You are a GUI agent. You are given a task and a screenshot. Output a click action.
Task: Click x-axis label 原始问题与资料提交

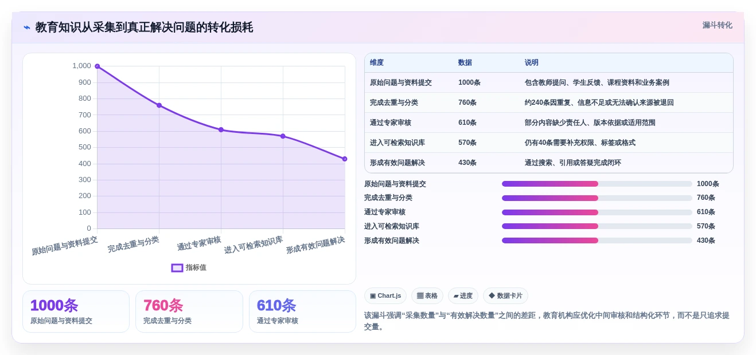(x=64, y=245)
